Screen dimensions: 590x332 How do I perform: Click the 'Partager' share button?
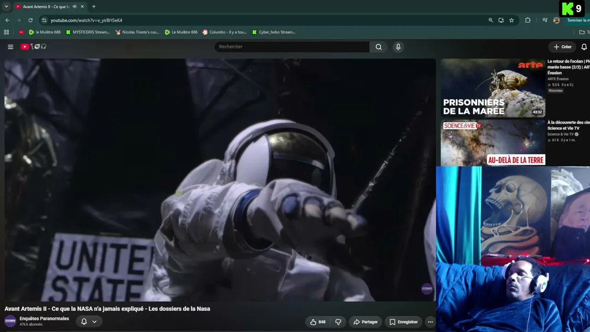[x=366, y=322]
